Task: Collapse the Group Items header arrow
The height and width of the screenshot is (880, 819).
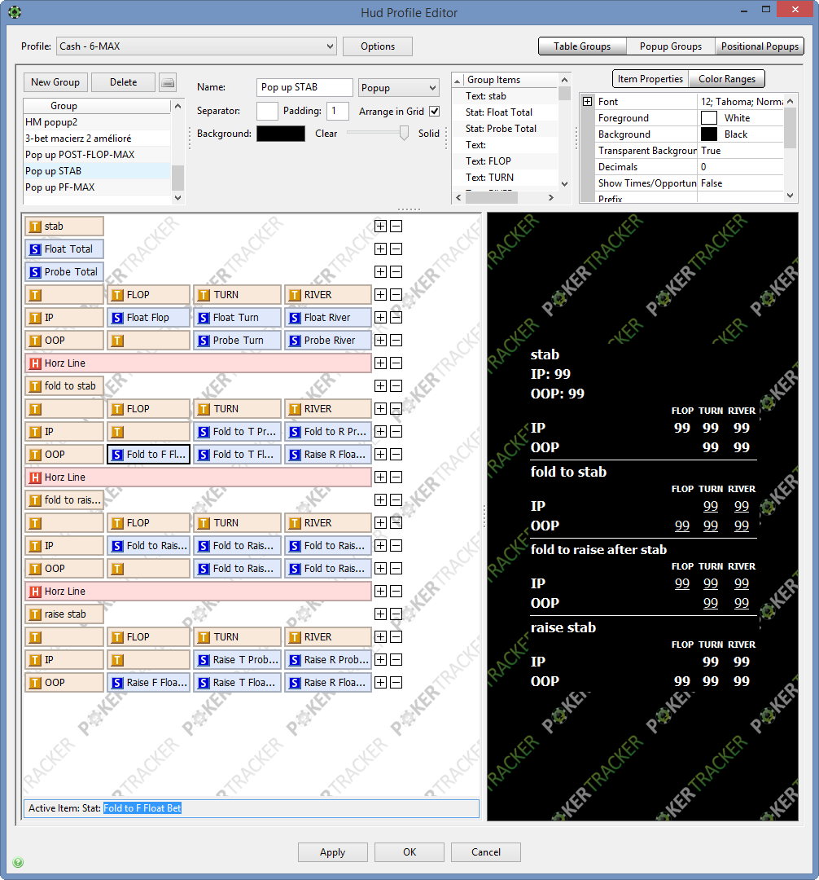Action: [x=458, y=80]
